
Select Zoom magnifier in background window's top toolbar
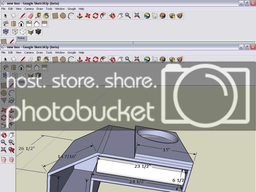tap(128, 16)
